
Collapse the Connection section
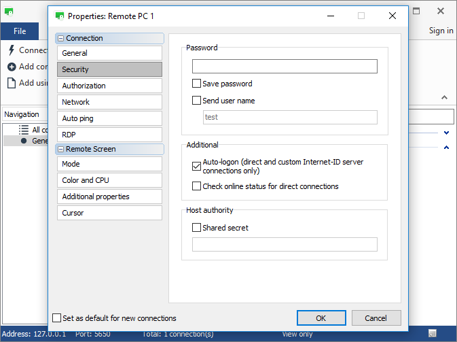pyautogui.click(x=60, y=39)
